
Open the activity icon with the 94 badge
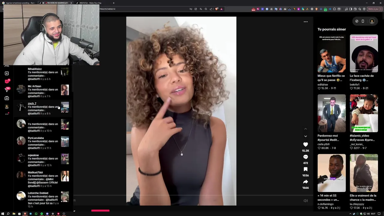(7, 89)
